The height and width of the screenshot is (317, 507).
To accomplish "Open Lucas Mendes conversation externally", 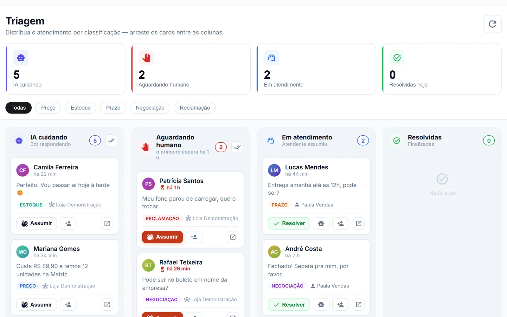I will [x=359, y=223].
